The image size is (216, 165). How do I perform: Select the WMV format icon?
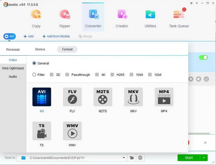pos(72,131)
